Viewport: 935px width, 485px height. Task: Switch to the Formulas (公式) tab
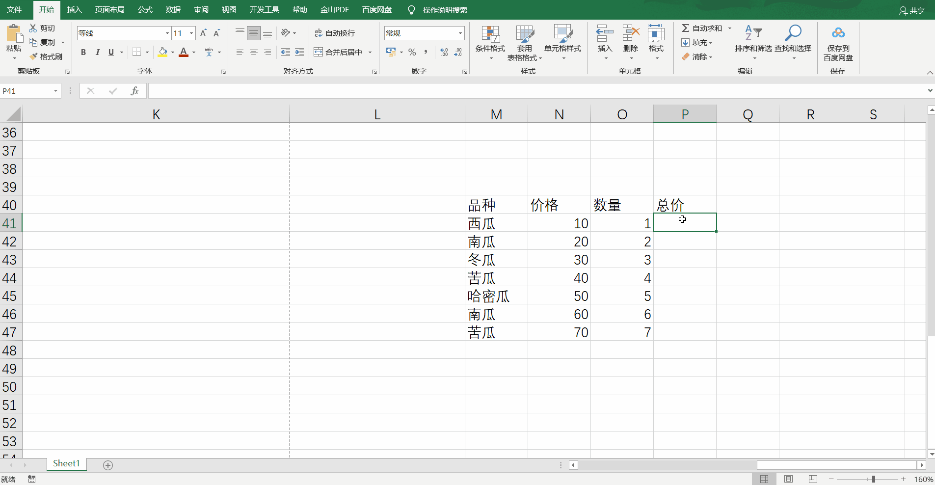click(x=145, y=10)
